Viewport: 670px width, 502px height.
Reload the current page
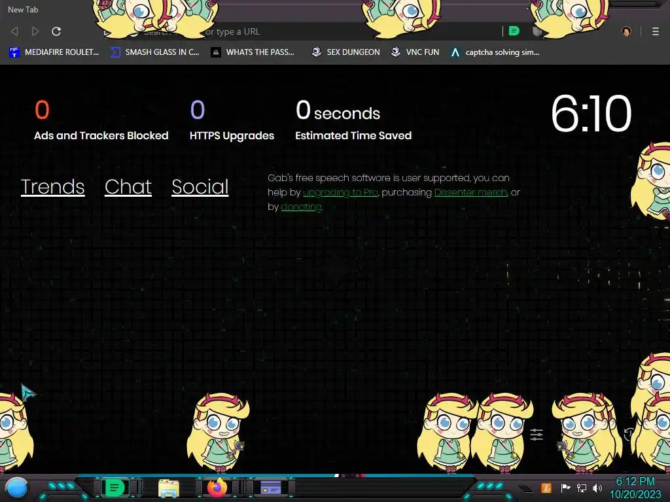(x=56, y=31)
